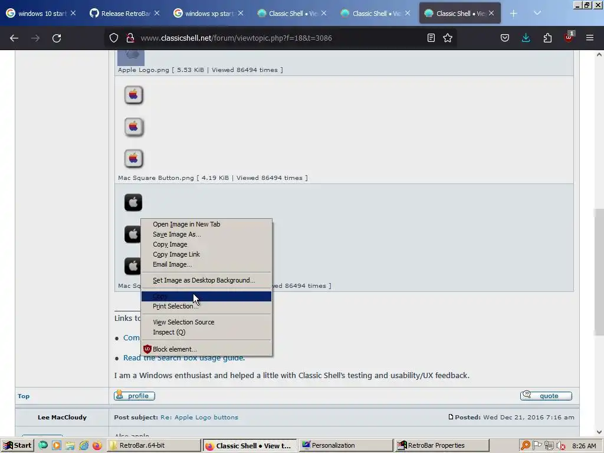Choose uBlock Block element...

click(x=206, y=349)
